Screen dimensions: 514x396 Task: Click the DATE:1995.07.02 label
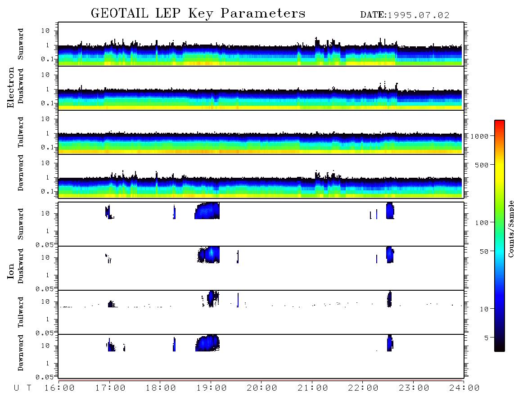[405, 15]
